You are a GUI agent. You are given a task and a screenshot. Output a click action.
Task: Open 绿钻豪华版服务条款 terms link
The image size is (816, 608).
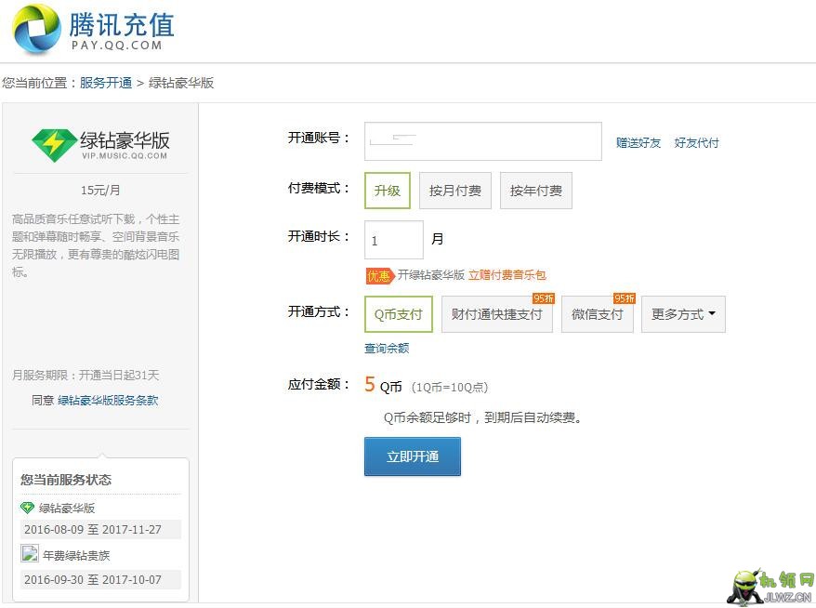(x=108, y=401)
